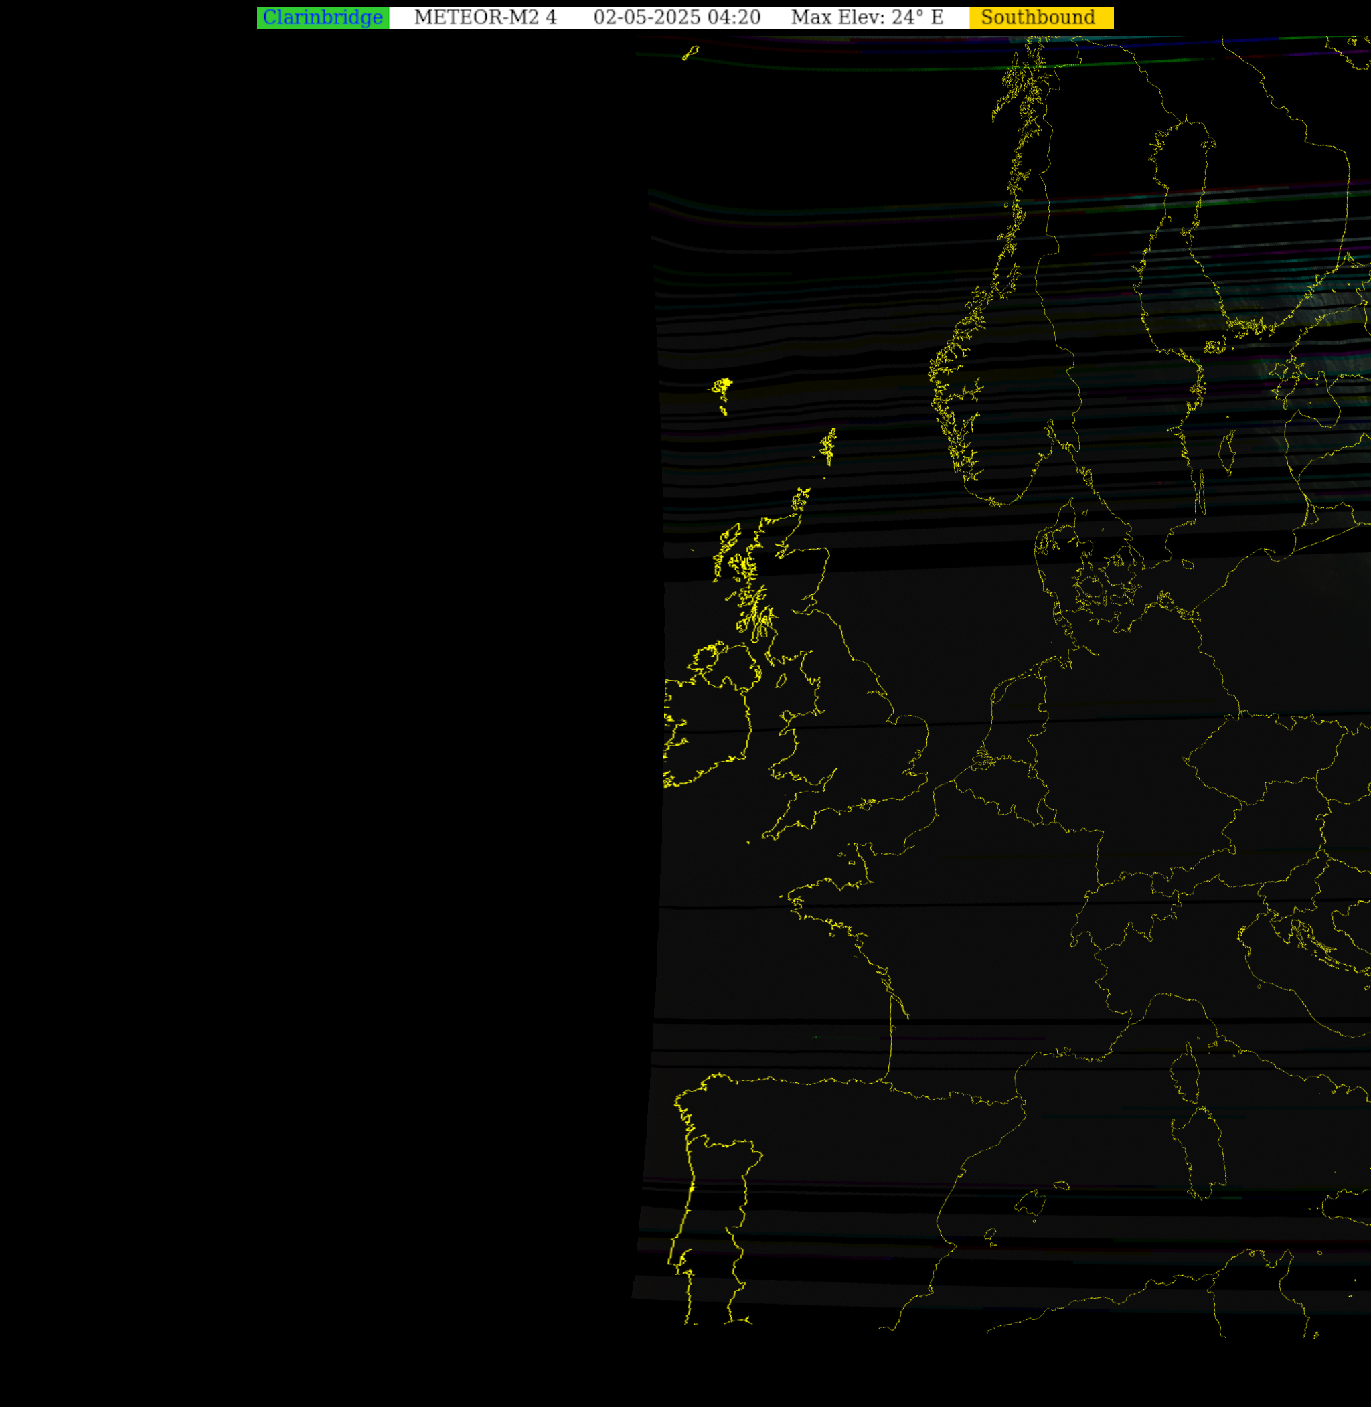Click the pass timestamp 02-05-2025 04:20
The image size is (1371, 1407).
677,18
